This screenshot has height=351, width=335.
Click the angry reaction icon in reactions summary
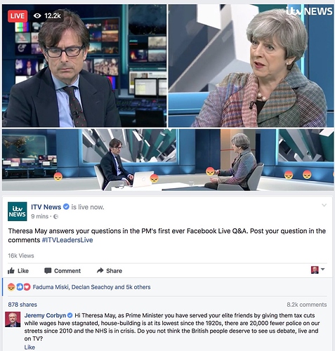coord(11,287)
